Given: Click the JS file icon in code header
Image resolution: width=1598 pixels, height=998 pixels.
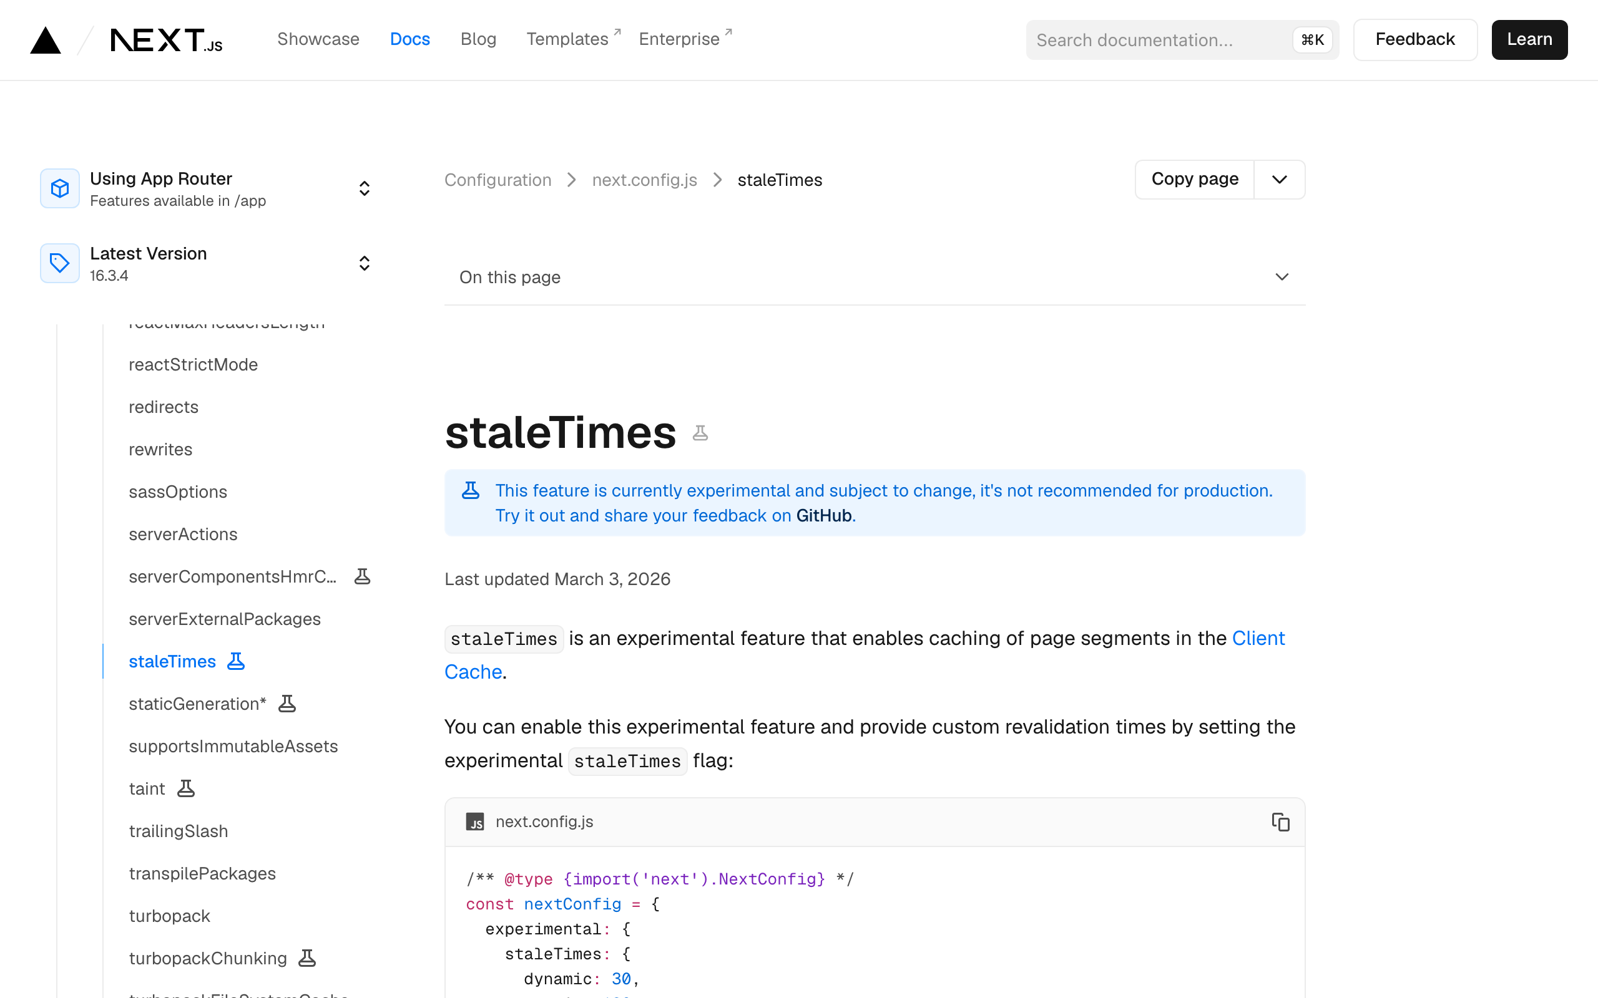Looking at the screenshot, I should pyautogui.click(x=475, y=821).
